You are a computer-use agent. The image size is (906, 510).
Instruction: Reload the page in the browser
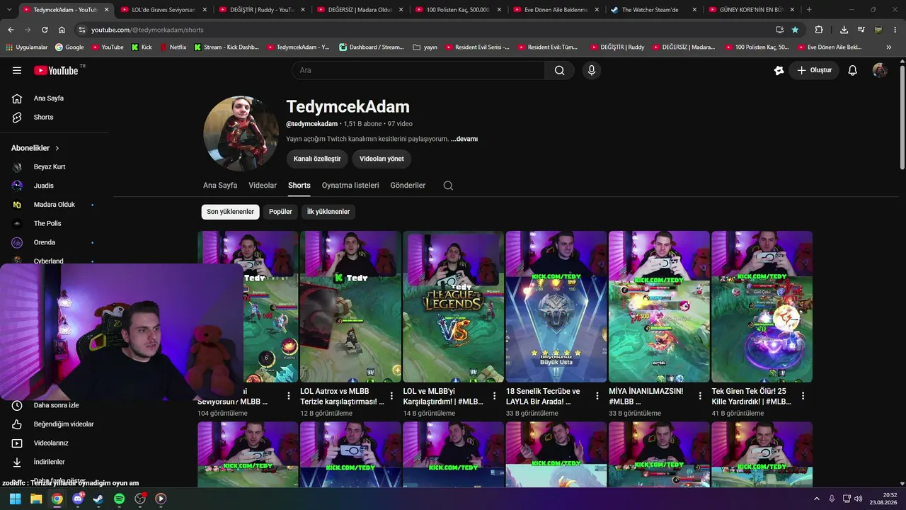pyautogui.click(x=45, y=30)
